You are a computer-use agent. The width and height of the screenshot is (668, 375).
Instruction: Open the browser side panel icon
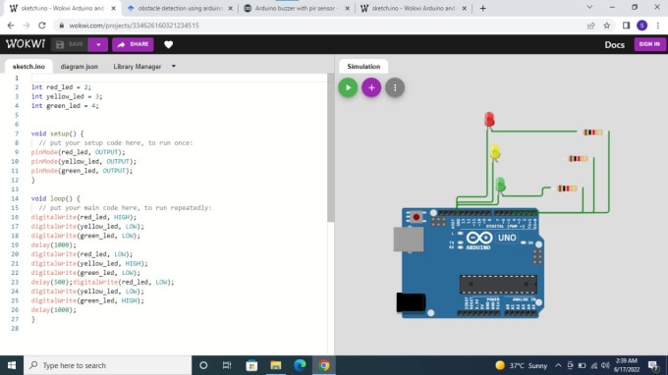(x=626, y=26)
